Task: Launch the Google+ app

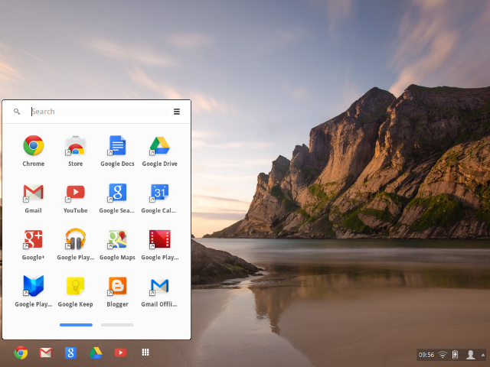Action: coord(33,239)
